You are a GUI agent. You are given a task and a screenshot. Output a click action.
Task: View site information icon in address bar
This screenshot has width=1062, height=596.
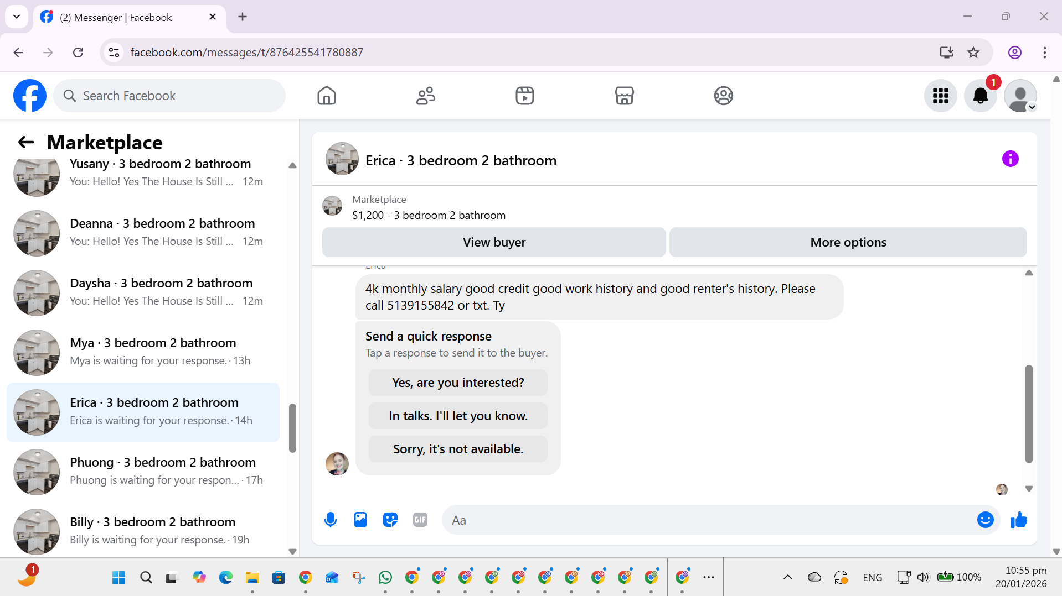114,52
